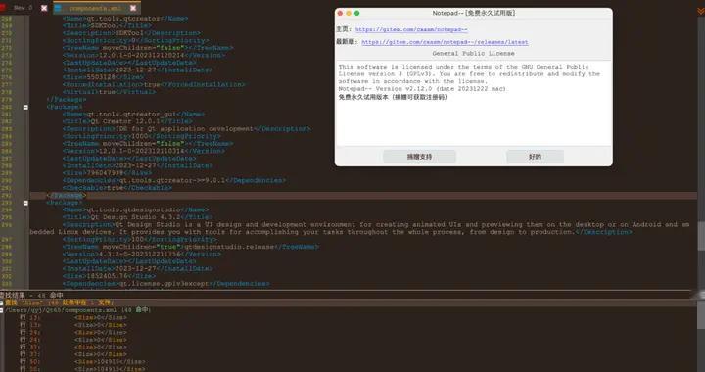This screenshot has width=705, height=372.
Task: Click the Description SDKTool line
Action: (131, 33)
